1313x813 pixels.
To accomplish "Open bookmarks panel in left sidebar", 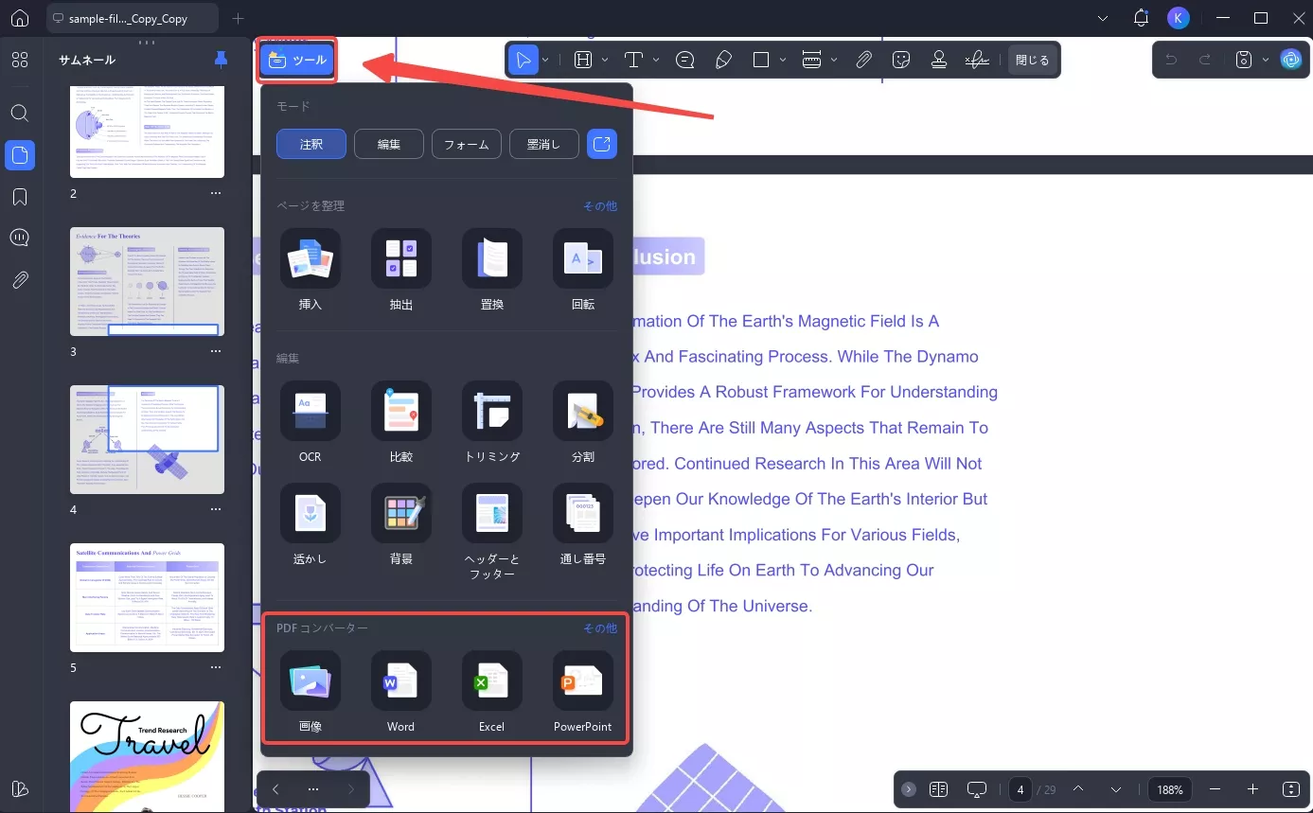I will (x=20, y=197).
